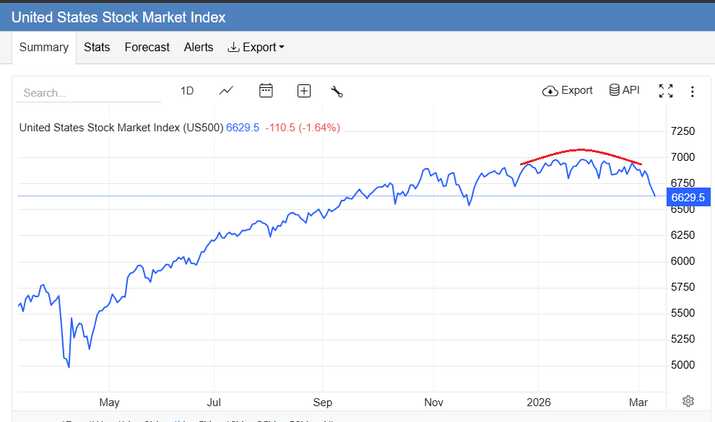
Task: Click the cloud Export button in chart toolbar
Action: point(567,91)
